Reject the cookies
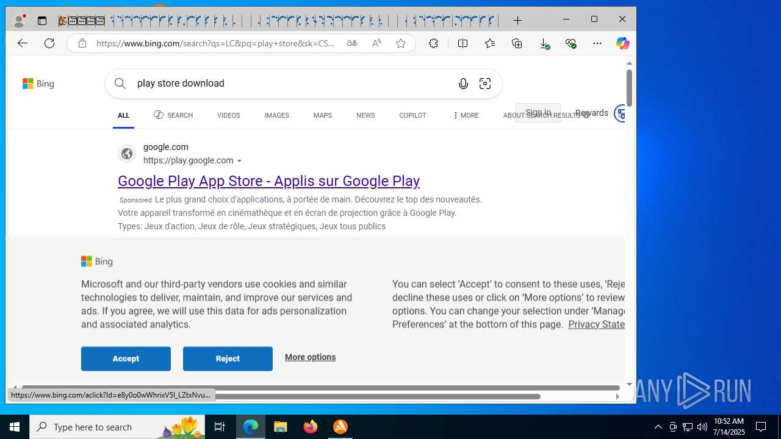The image size is (781, 439). 228,359
